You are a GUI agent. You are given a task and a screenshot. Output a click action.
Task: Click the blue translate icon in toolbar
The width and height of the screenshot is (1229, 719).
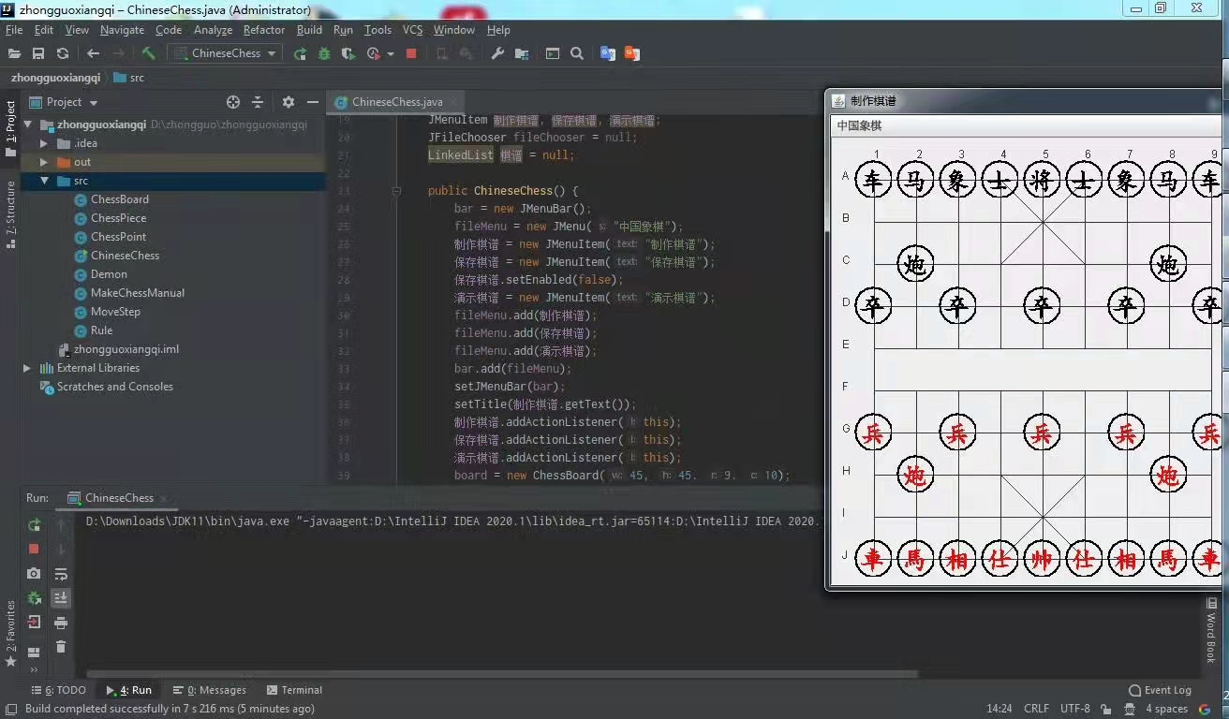(x=608, y=53)
